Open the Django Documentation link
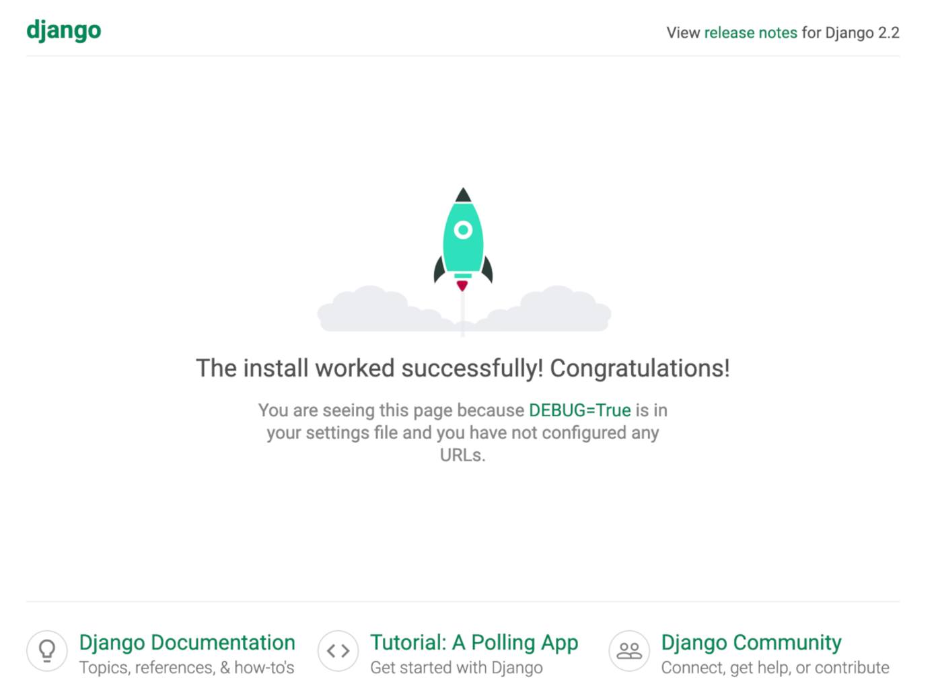 click(x=186, y=642)
